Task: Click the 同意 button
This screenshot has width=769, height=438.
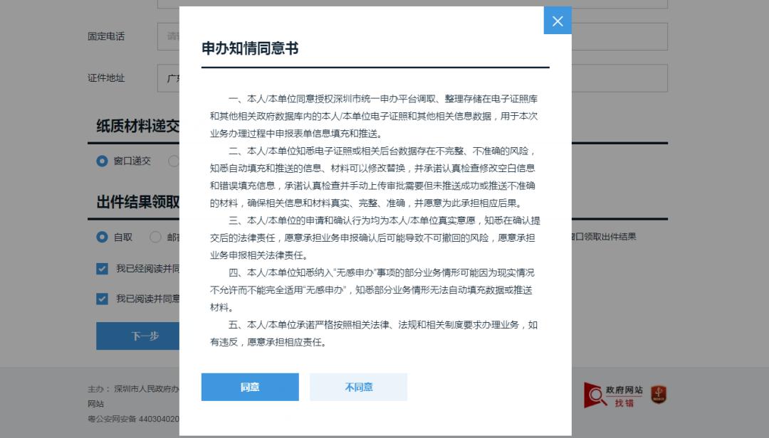Action: click(250, 387)
